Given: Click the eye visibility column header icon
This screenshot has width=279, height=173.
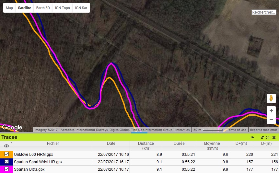Looking at the screenshot, I should 6,146.
